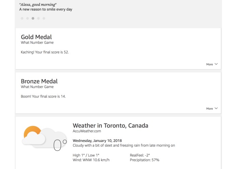This screenshot has height=169, width=237.
Task: Select the first carousel dot indicator
Action: click(x=22, y=18)
